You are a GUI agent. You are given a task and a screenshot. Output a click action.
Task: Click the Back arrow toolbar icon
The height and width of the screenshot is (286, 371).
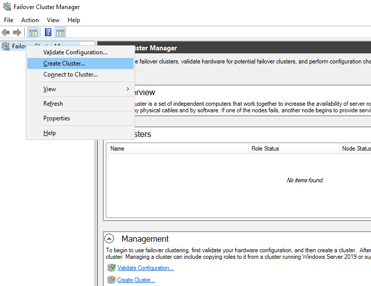6,32
